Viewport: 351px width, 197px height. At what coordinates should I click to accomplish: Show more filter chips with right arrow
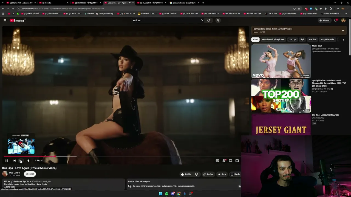pyautogui.click(x=343, y=40)
